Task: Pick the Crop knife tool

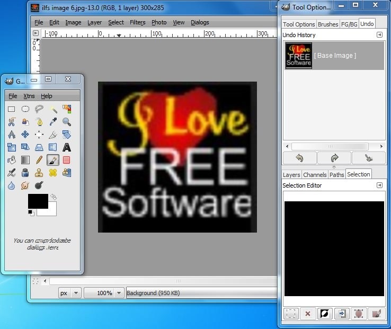Action: click(53, 135)
